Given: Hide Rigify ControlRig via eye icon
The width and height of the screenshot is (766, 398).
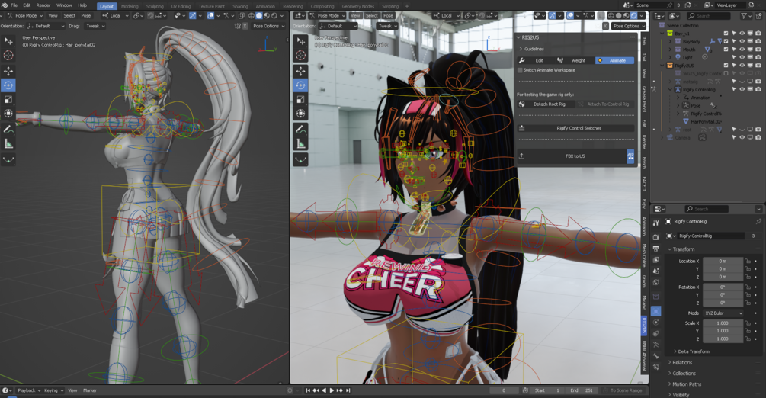Looking at the screenshot, I should (742, 89).
